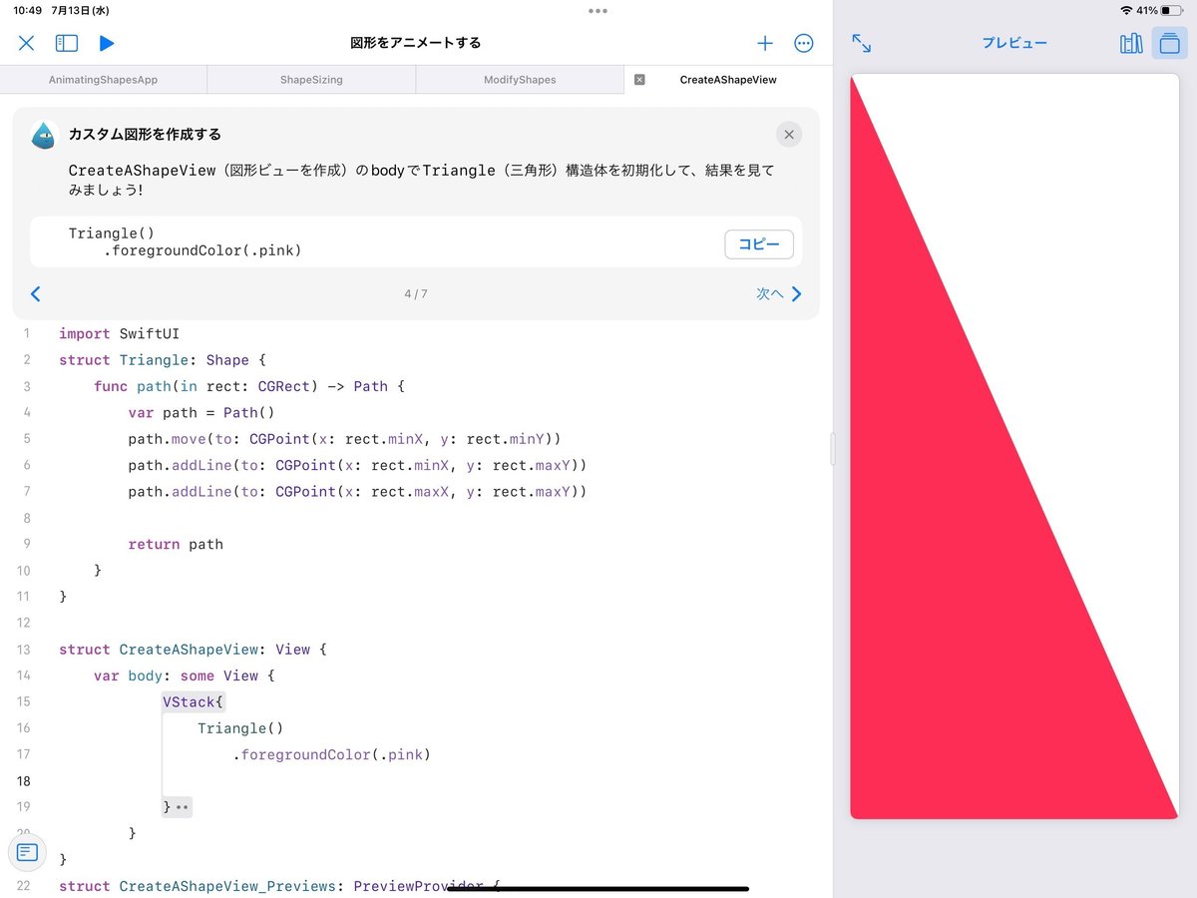1197x898 pixels.
Task: Add a new item with plus icon
Action: coord(765,43)
